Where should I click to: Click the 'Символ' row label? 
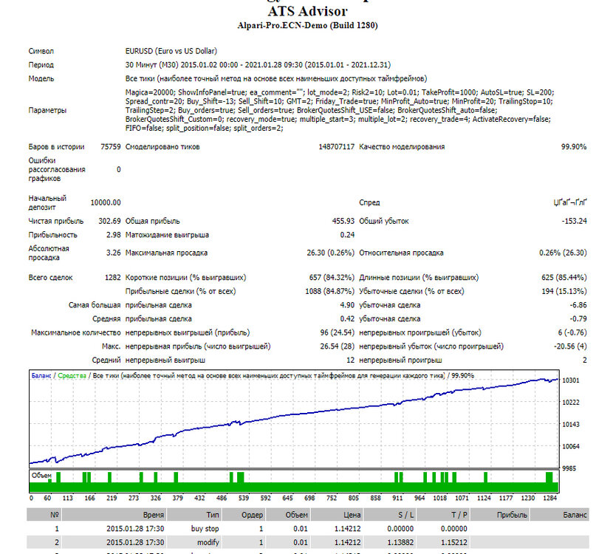[x=41, y=51]
